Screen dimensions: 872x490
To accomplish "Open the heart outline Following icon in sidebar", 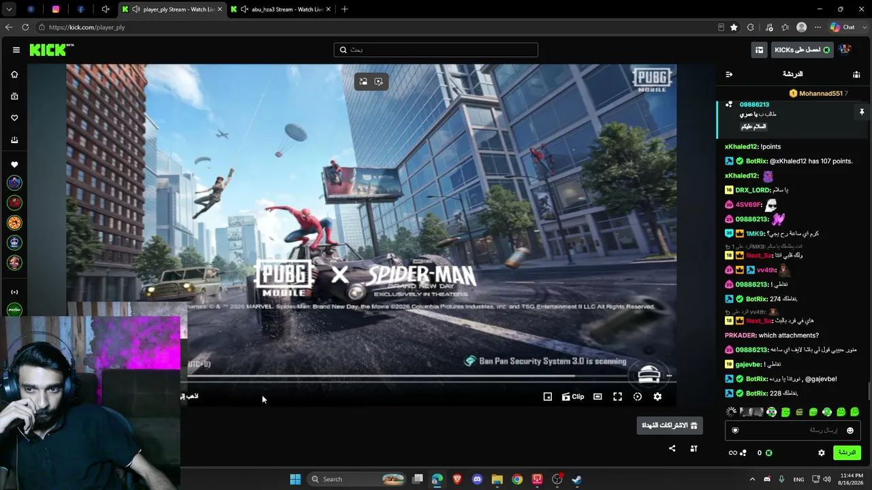I will tap(14, 118).
